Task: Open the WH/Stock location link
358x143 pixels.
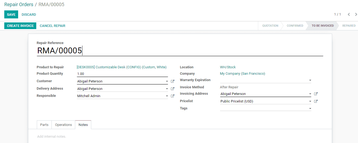Action: pyautogui.click(x=228, y=67)
